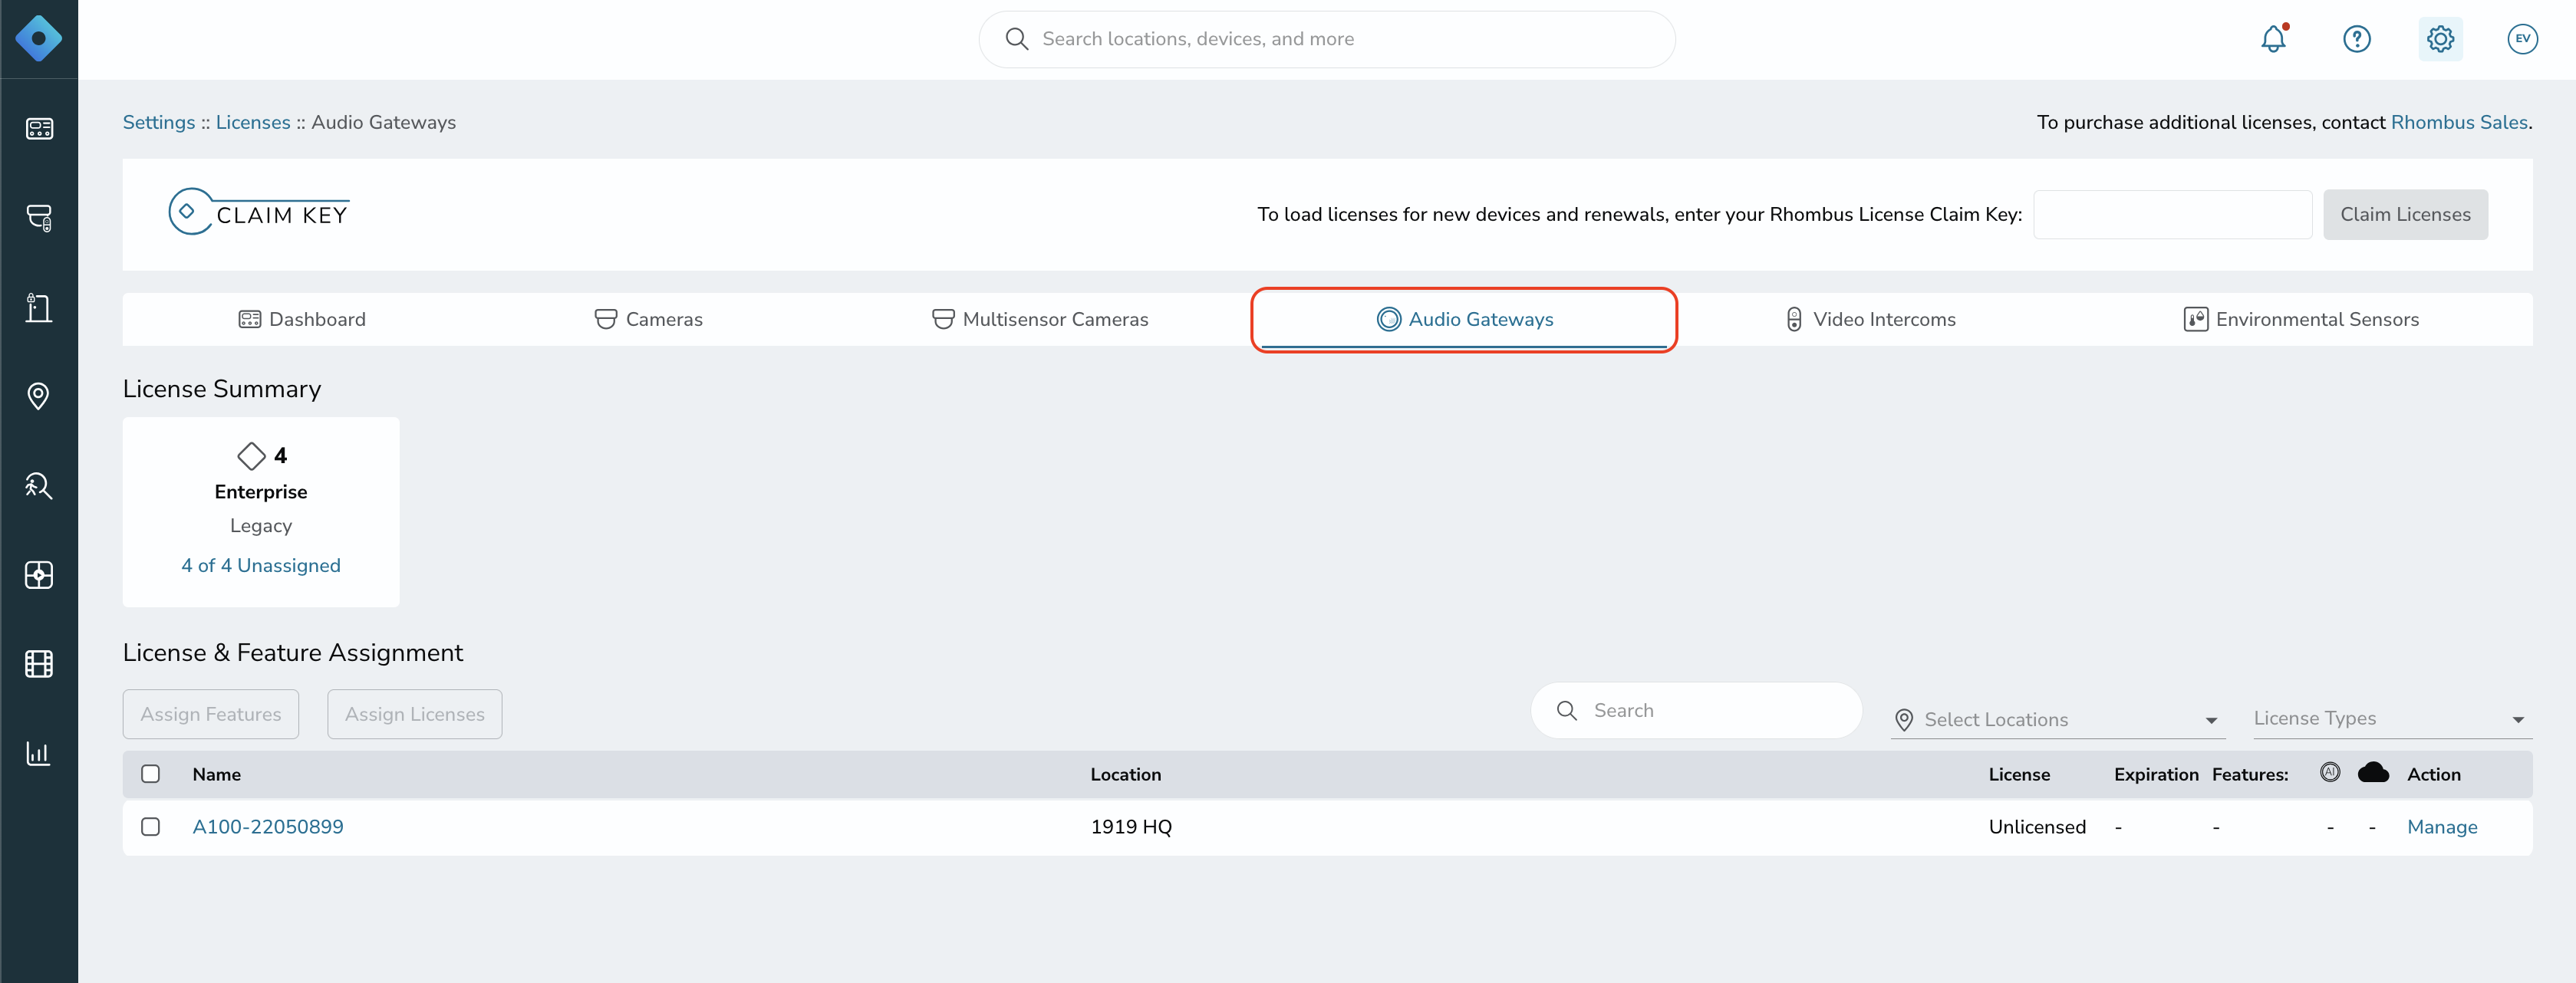Viewport: 2576px width, 983px height.
Task: Focus the global search locations and devices field
Action: 1327,39
